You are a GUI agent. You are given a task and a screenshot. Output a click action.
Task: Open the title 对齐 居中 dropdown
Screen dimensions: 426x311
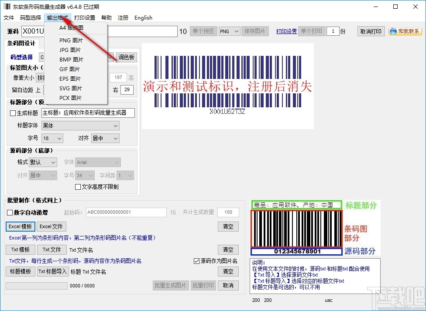[x=105, y=138]
